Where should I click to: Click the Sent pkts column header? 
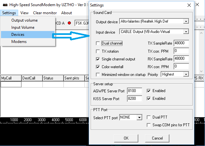[x=74, y=78]
